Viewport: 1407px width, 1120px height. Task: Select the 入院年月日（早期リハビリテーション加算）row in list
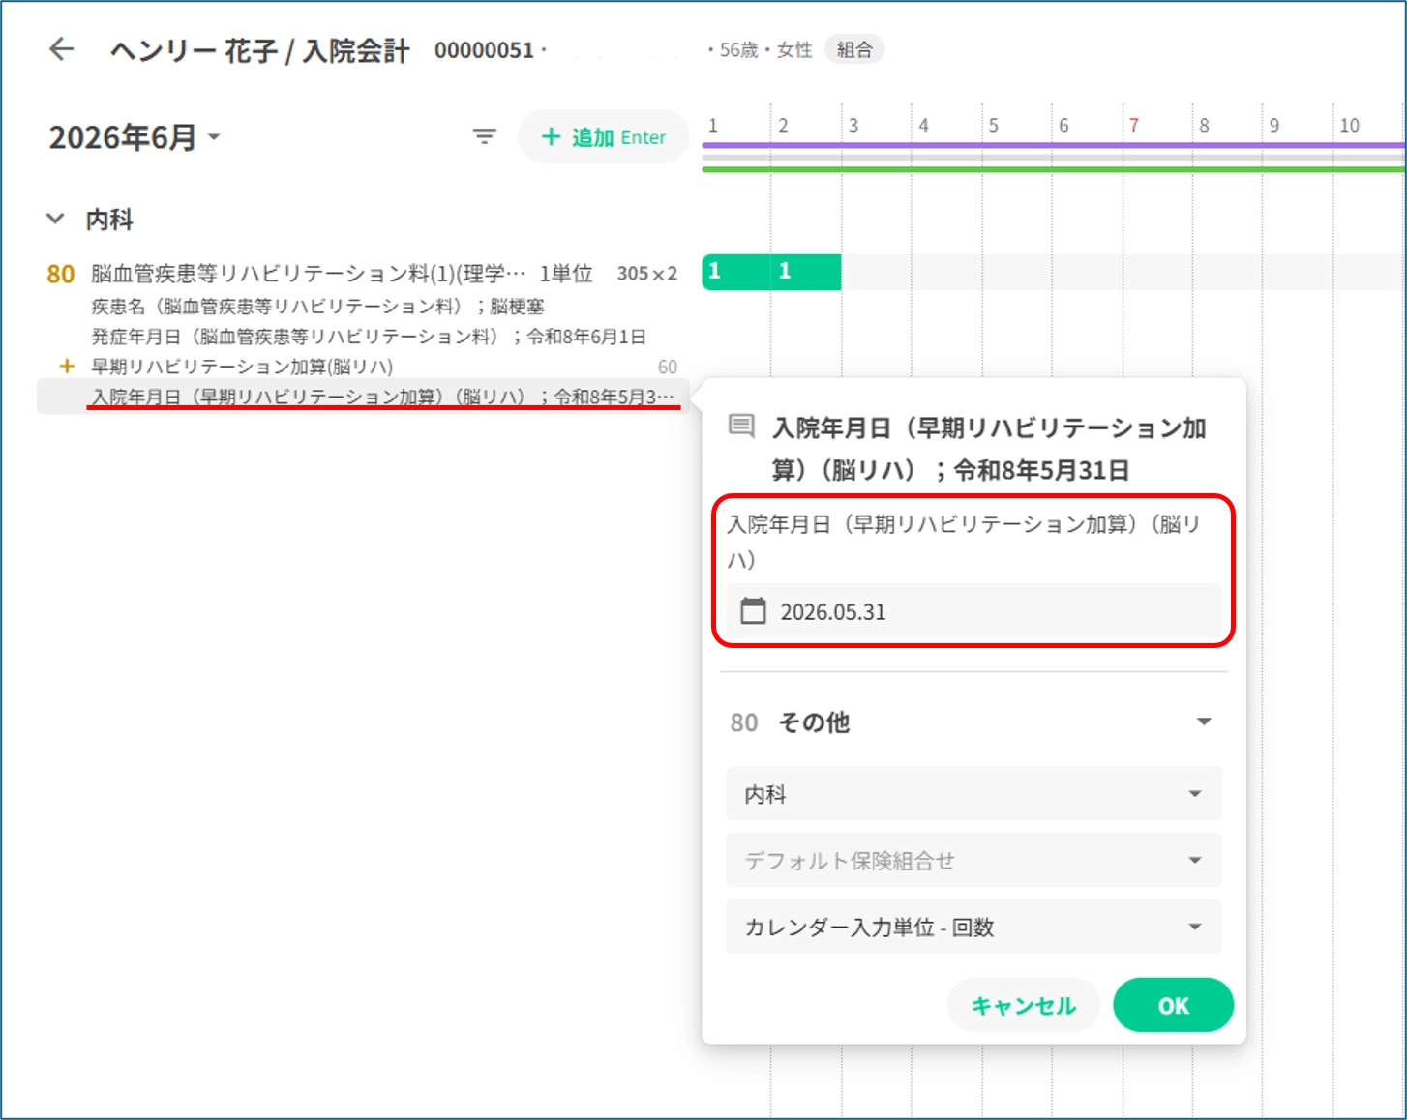click(x=362, y=397)
